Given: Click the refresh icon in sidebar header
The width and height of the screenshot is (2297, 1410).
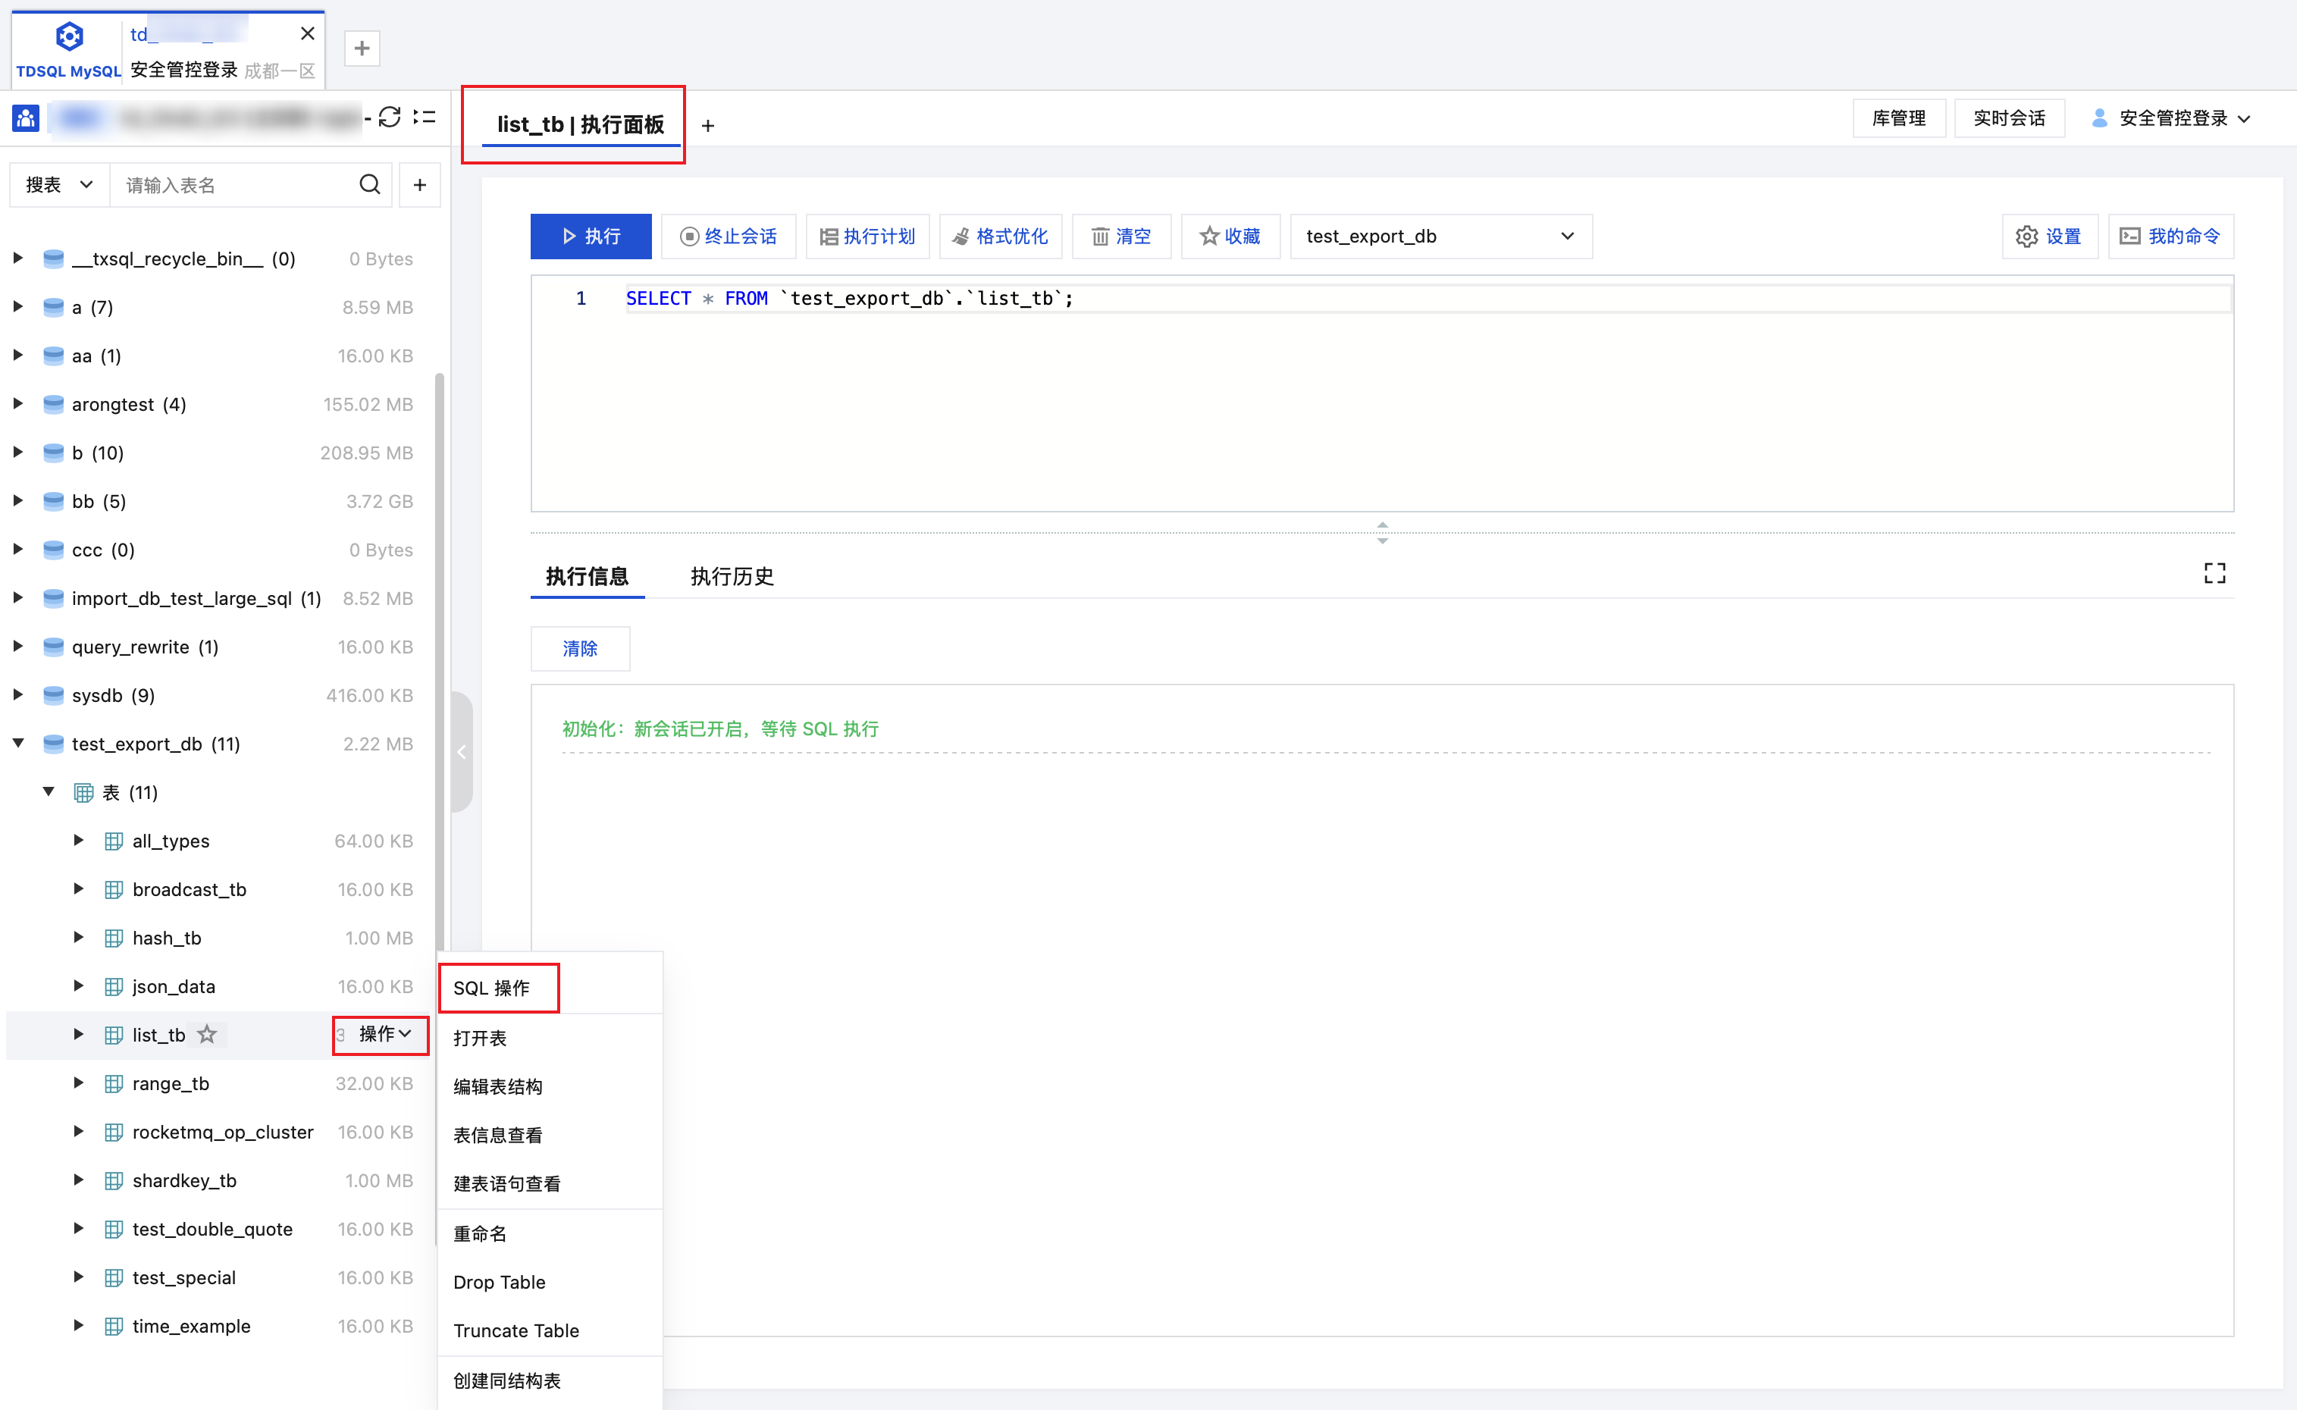Looking at the screenshot, I should (390, 117).
